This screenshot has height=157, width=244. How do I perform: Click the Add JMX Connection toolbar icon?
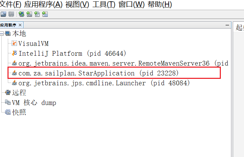coord(29,14)
